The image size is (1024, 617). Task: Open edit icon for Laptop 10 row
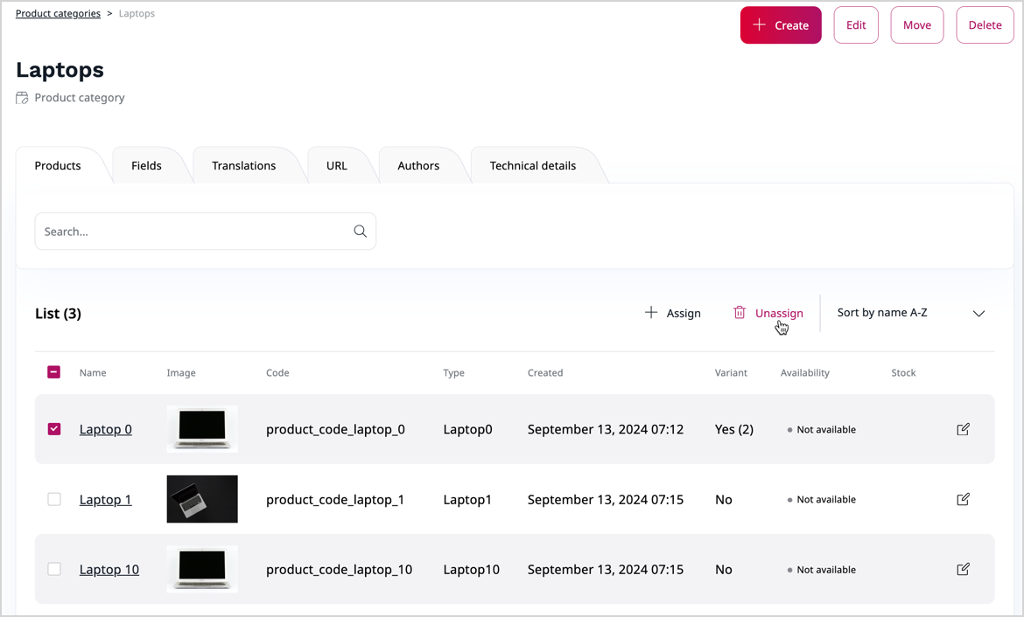tap(963, 569)
